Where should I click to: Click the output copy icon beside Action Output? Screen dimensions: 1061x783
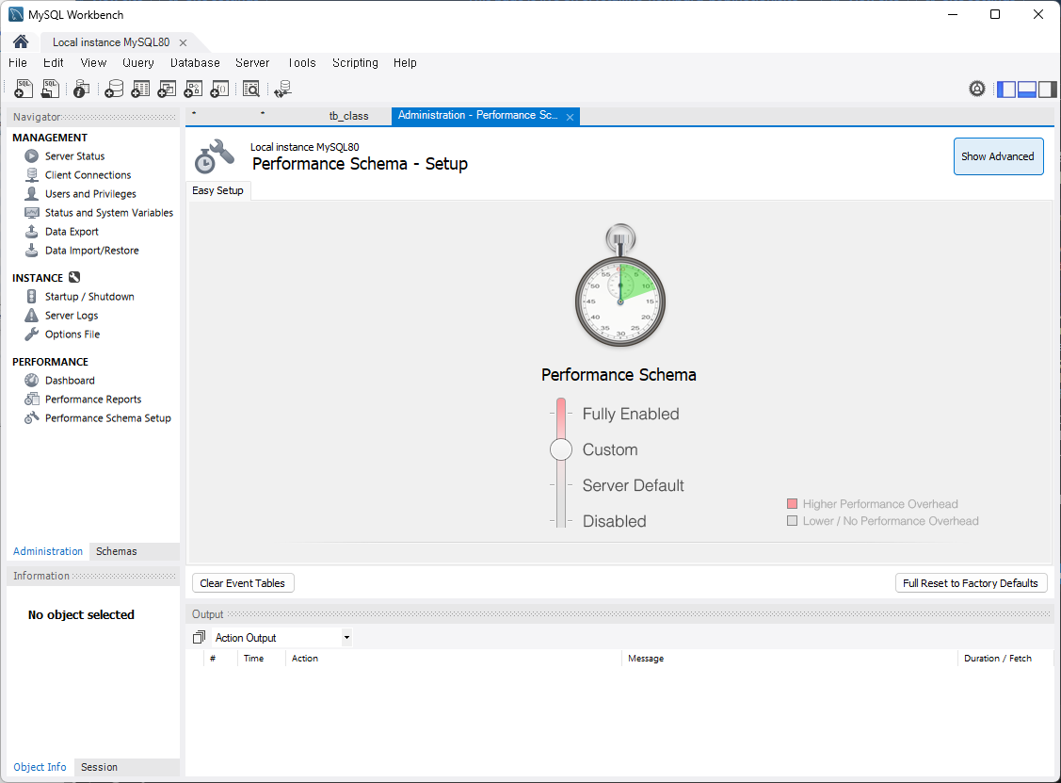click(199, 637)
